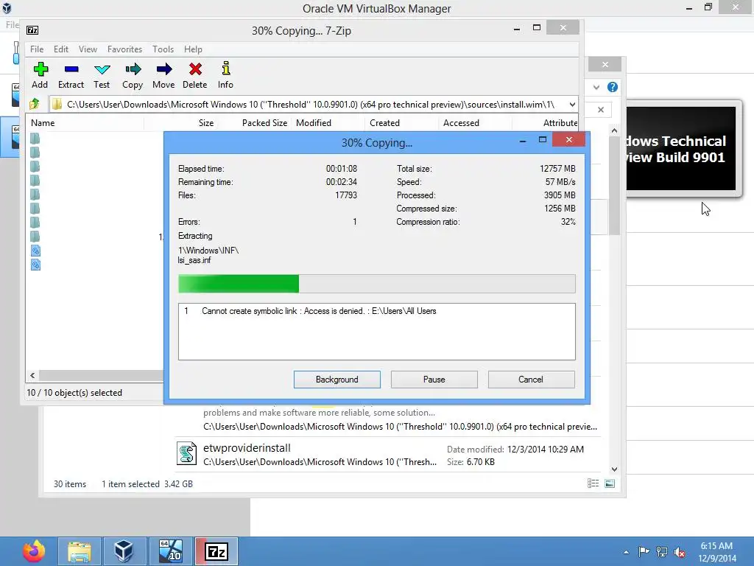Screen dimensions: 754x566
Task: Sort by the Modified column header
Action: click(328, 123)
